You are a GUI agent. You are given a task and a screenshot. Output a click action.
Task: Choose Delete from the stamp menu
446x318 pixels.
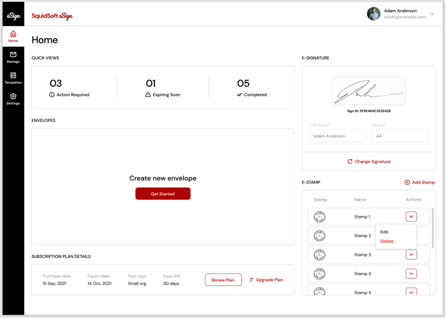387,241
